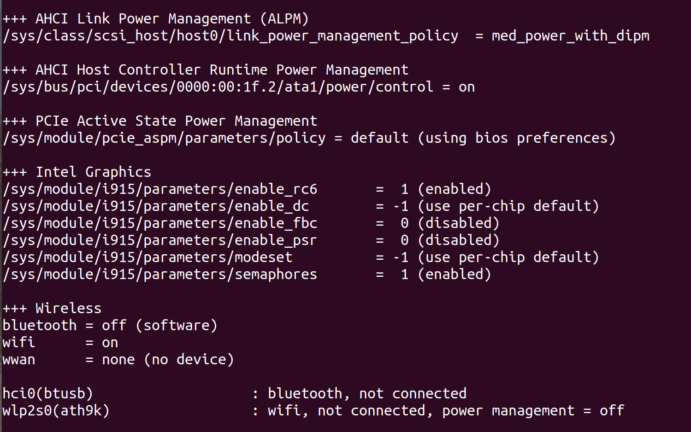Click the bluetooth off (software) line
Image resolution: width=691 pixels, height=432 pixels.
tap(110, 326)
